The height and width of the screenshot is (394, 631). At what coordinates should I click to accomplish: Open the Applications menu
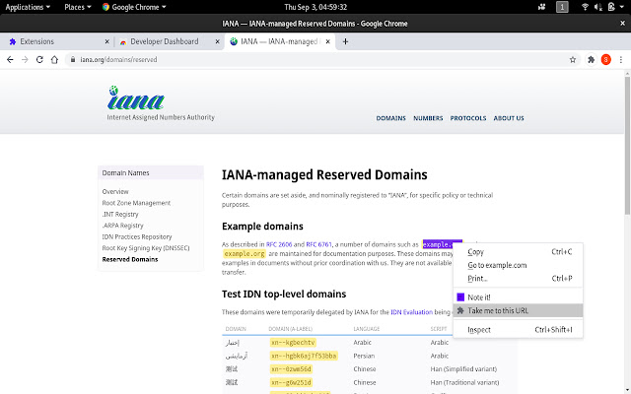click(28, 7)
